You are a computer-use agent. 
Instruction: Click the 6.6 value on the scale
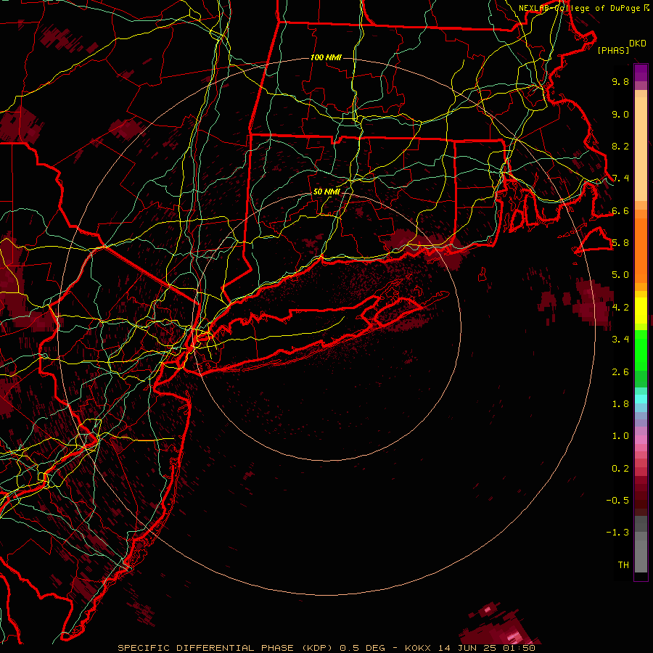620,210
